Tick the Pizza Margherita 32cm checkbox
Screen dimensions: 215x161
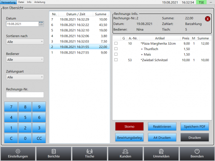(116, 43)
